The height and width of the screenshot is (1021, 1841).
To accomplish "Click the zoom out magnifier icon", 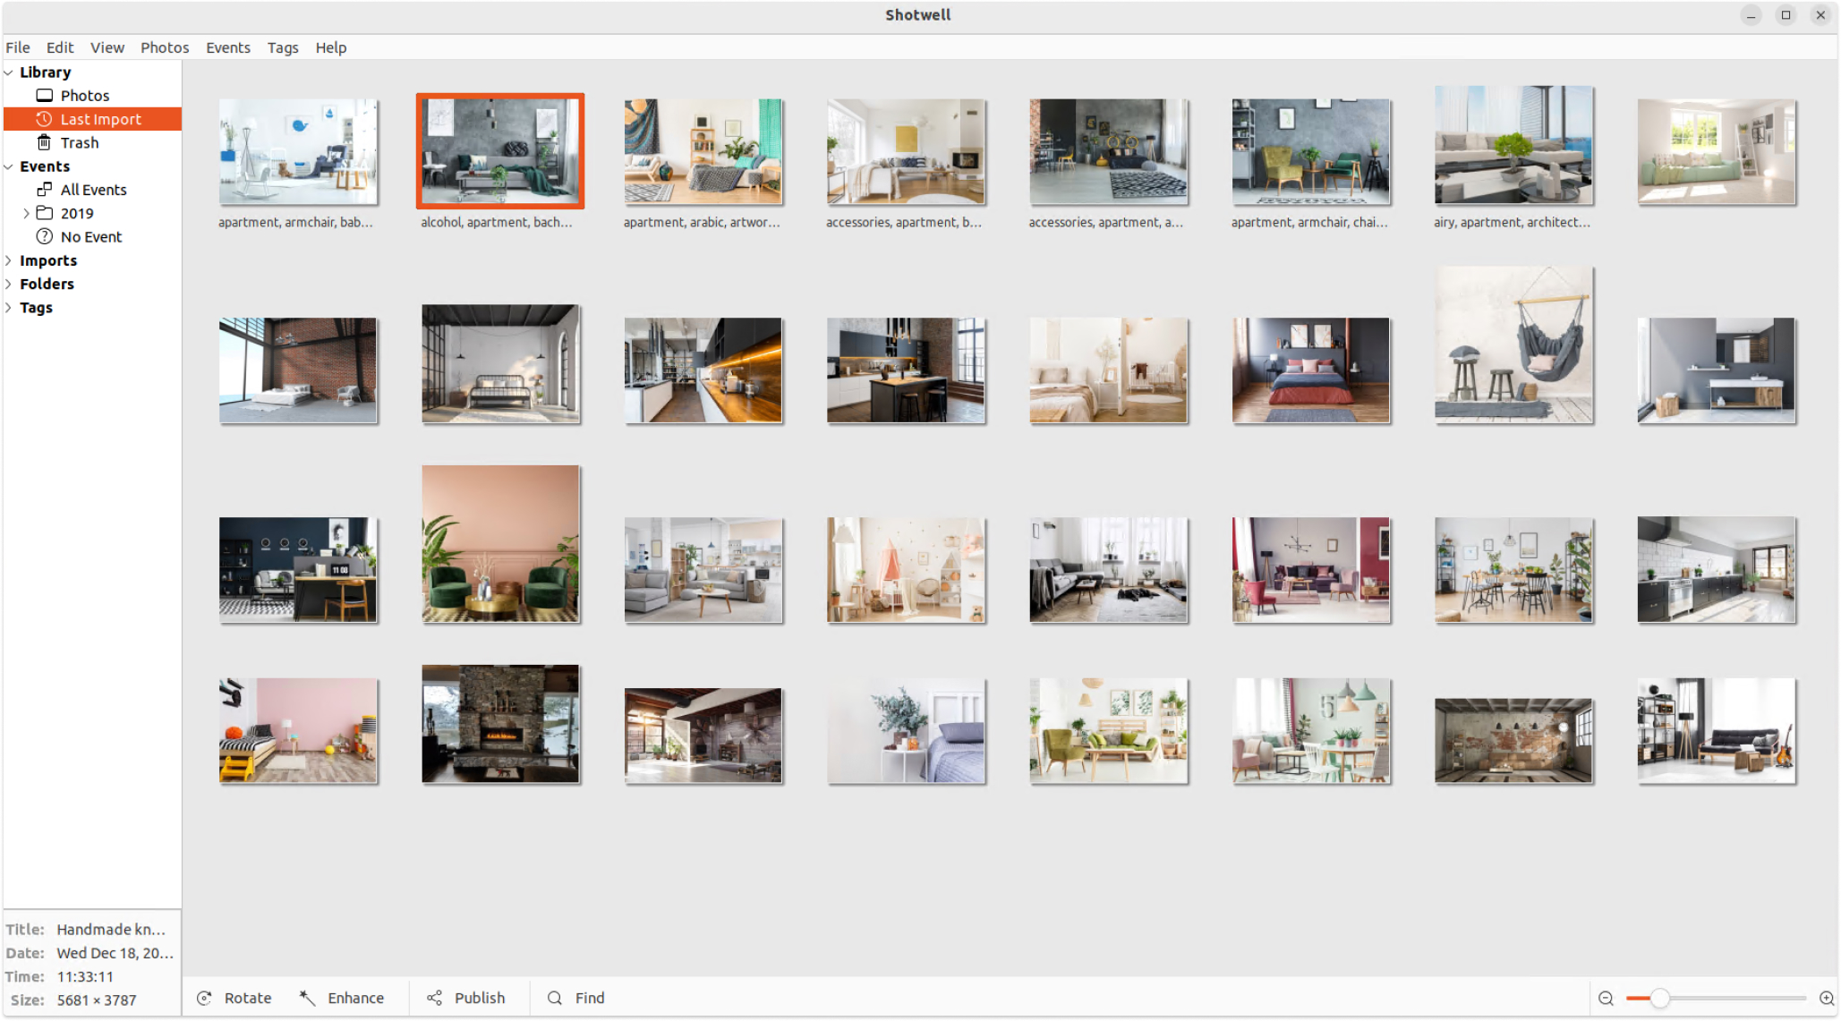I will (1606, 998).
